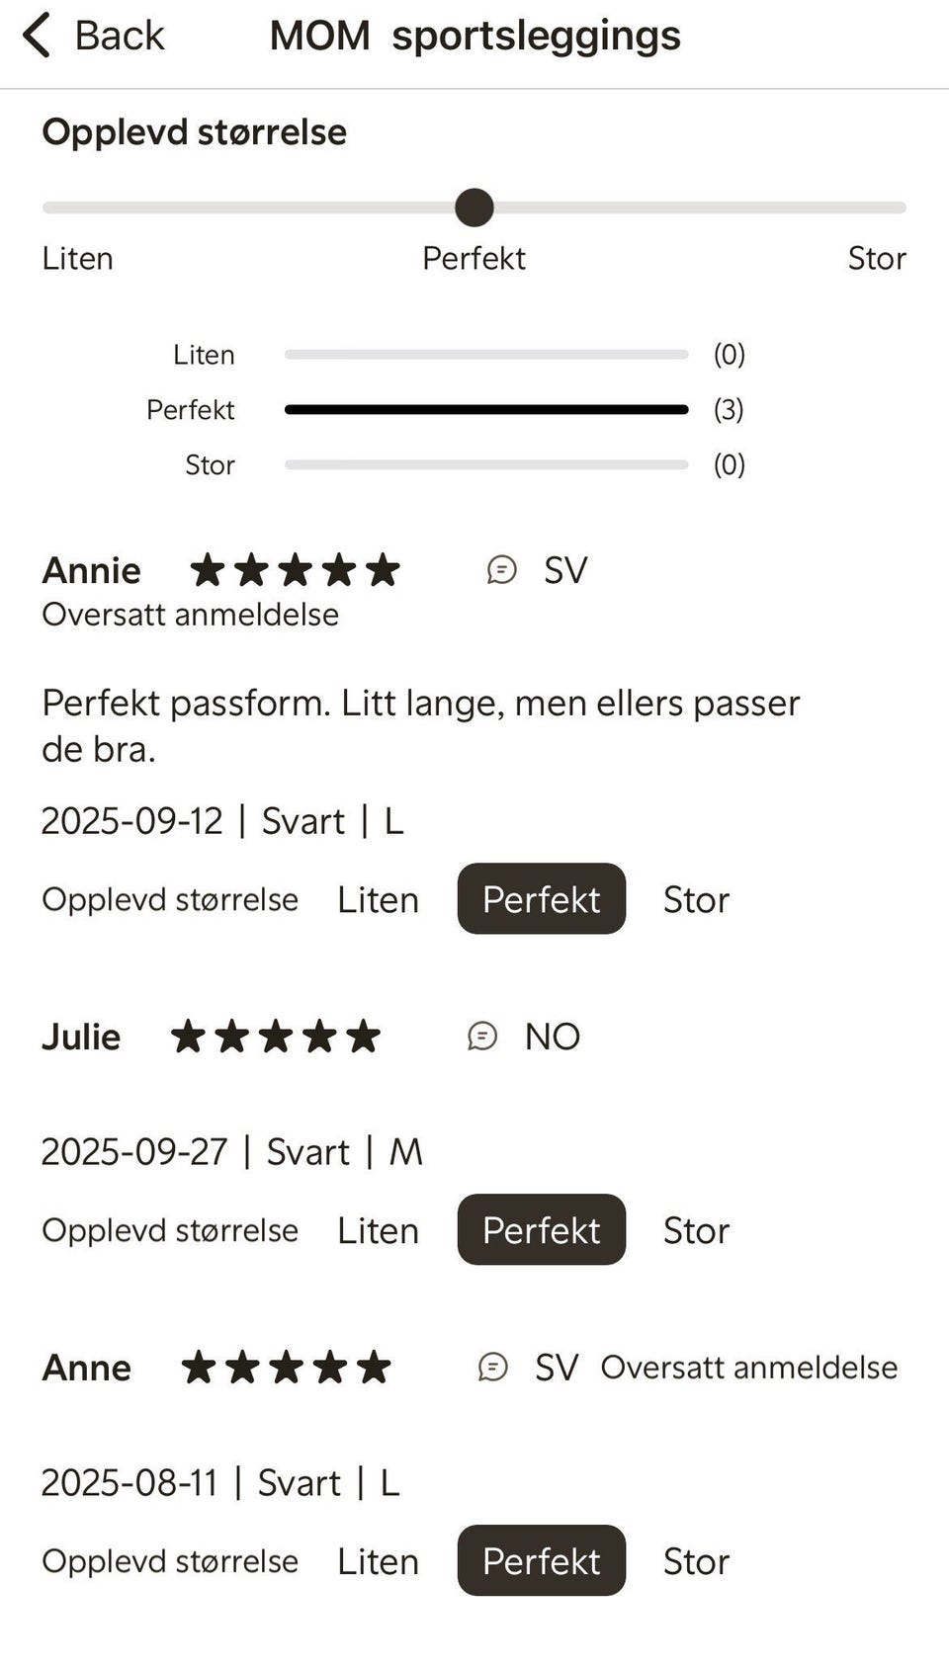
Task: Click the Back text in the header
Action: click(120, 36)
